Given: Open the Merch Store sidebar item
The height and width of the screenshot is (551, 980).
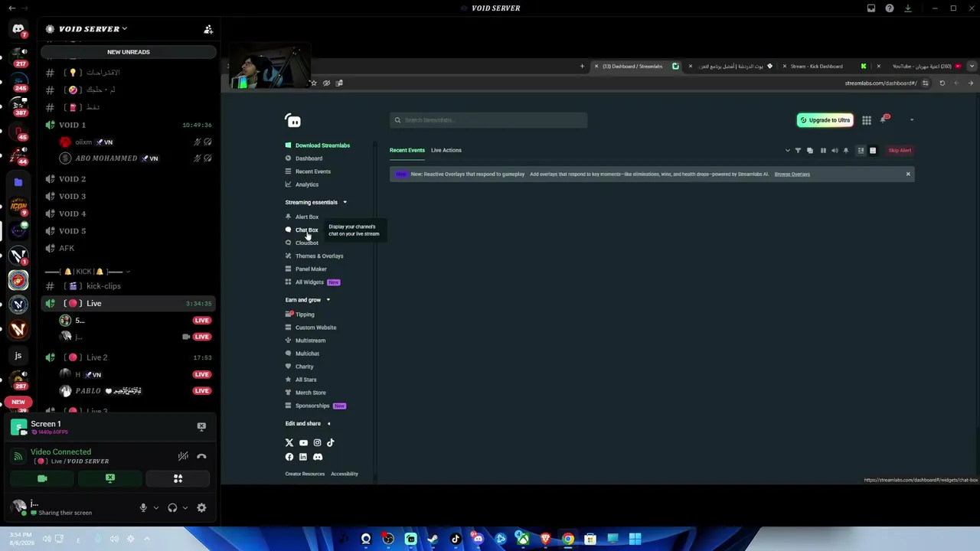Looking at the screenshot, I should click(x=310, y=393).
